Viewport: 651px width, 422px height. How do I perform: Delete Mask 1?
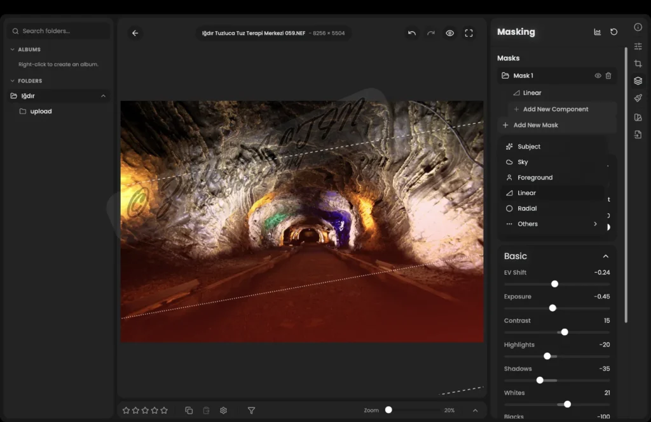click(x=608, y=76)
